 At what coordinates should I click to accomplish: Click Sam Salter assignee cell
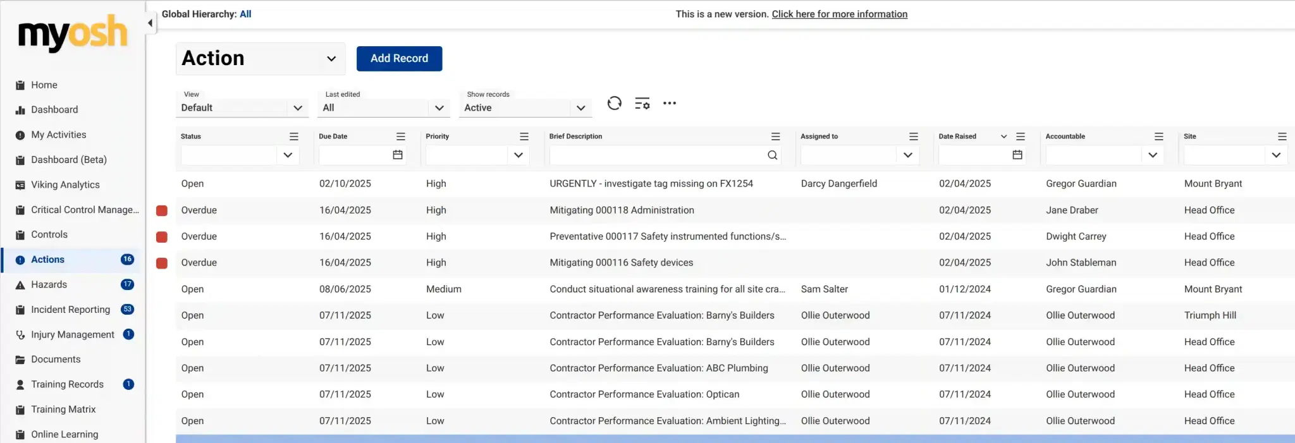pyautogui.click(x=824, y=289)
